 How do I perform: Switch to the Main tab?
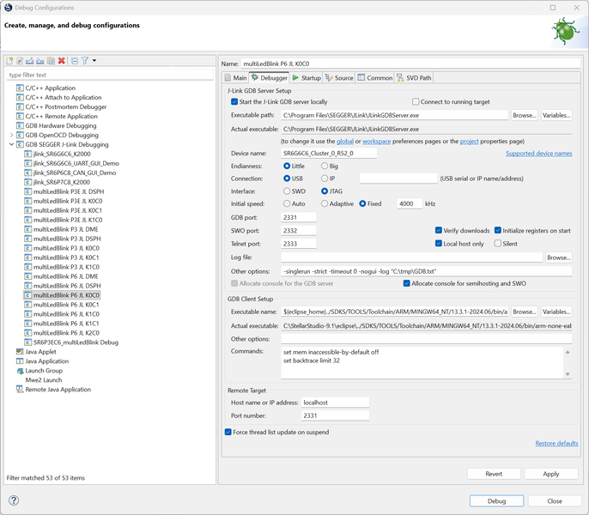click(235, 78)
